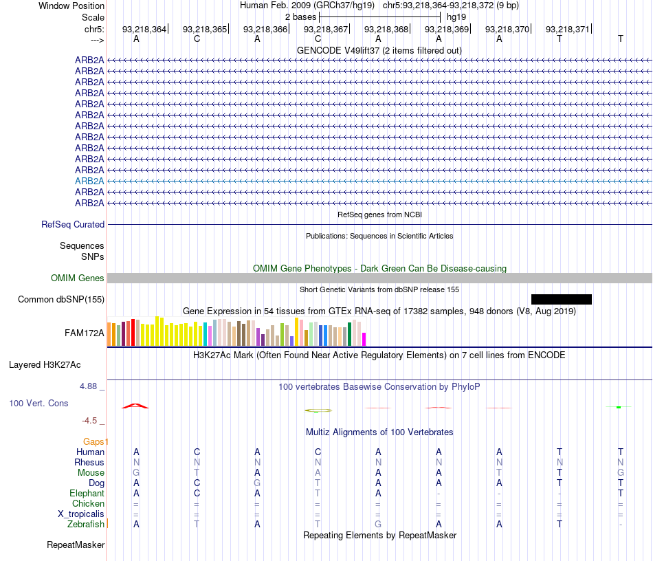The height and width of the screenshot is (561, 653).
Task: Click the OMIM Gene Phenotypes title
Action: coord(379,269)
